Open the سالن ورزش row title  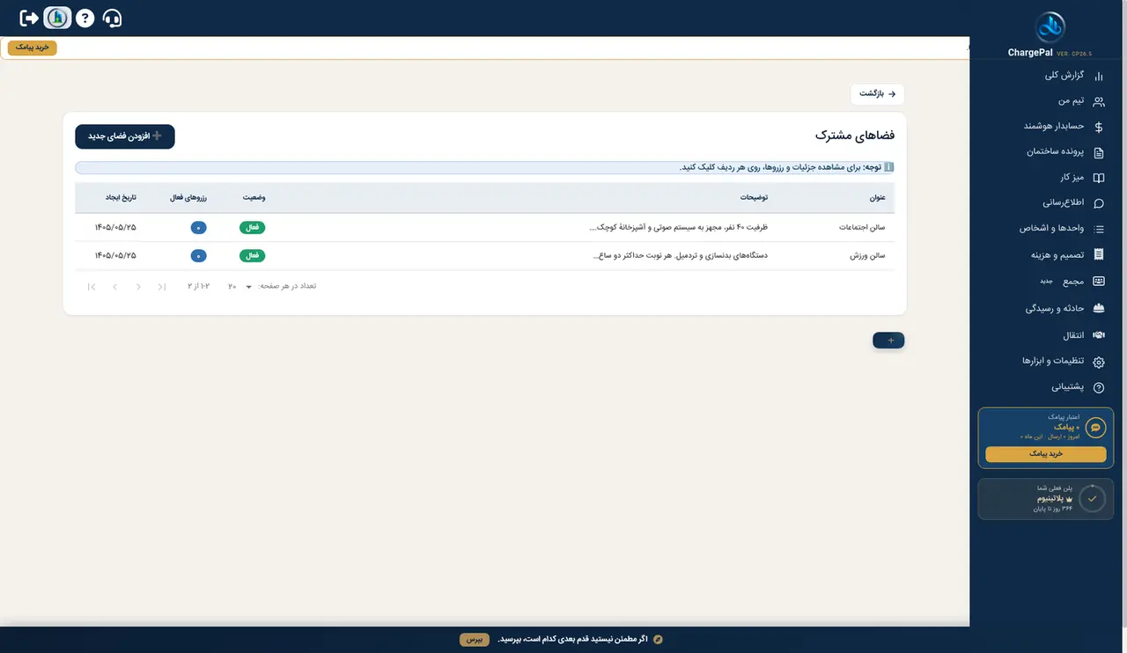click(x=867, y=256)
